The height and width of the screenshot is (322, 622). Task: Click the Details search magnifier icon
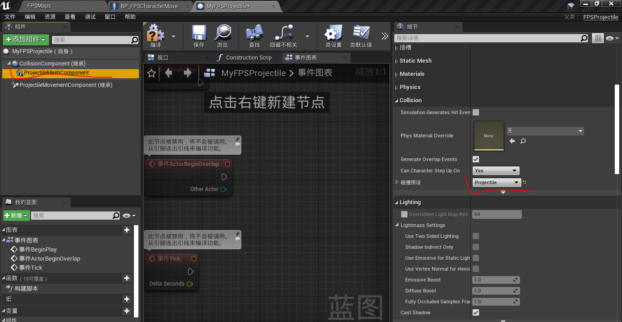click(584, 38)
